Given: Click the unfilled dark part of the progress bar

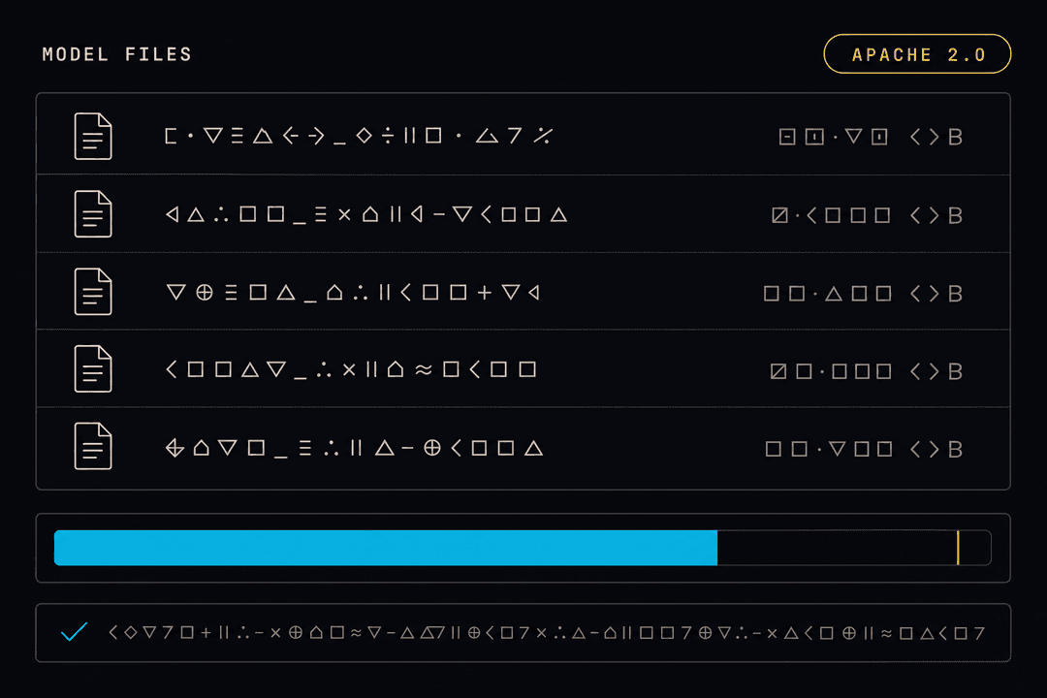Looking at the screenshot, I should pos(854,548).
